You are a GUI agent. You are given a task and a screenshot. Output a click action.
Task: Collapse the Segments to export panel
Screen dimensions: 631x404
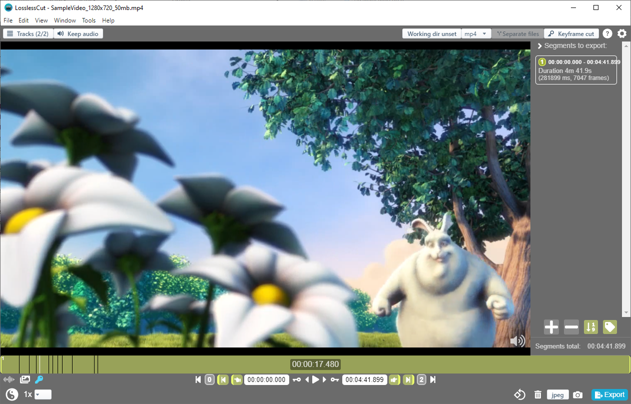pyautogui.click(x=540, y=46)
